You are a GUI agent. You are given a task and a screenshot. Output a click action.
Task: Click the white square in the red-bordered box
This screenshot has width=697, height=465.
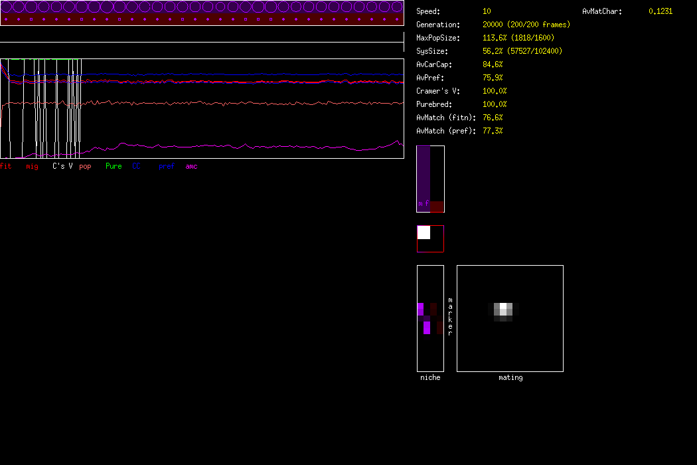(424, 232)
